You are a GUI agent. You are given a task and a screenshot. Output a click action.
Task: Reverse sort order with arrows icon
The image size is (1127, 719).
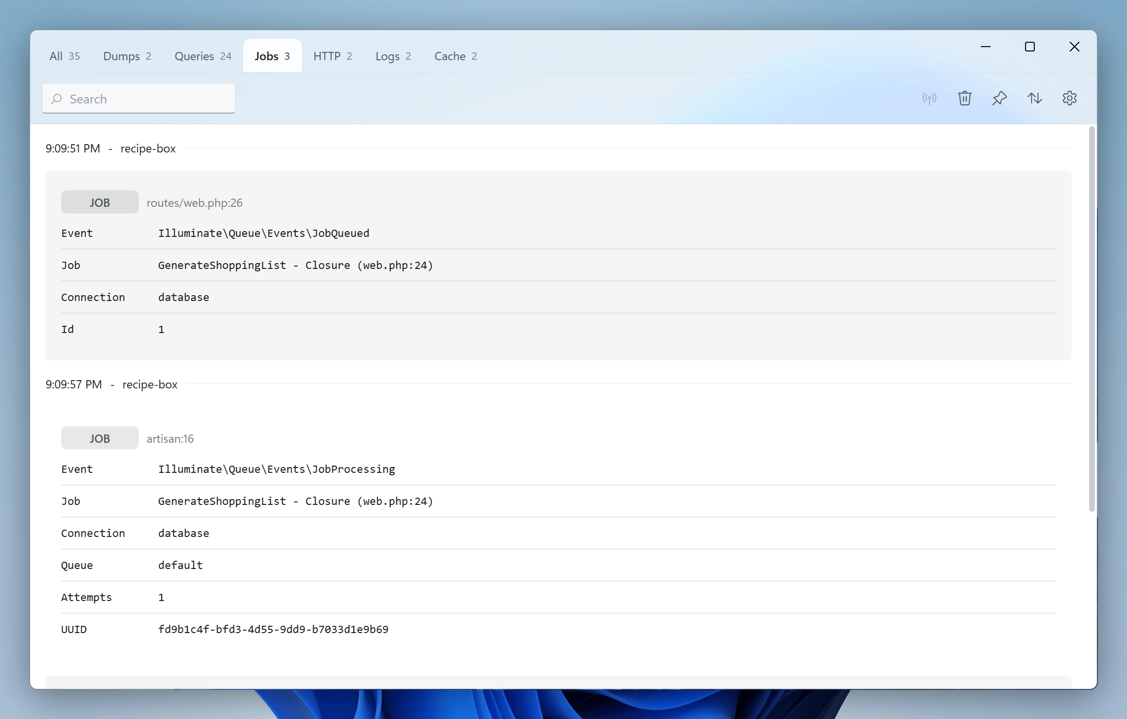click(1034, 99)
